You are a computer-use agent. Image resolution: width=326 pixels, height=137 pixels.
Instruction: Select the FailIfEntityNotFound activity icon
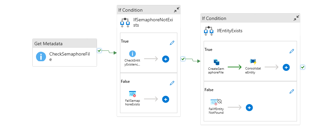215,102
